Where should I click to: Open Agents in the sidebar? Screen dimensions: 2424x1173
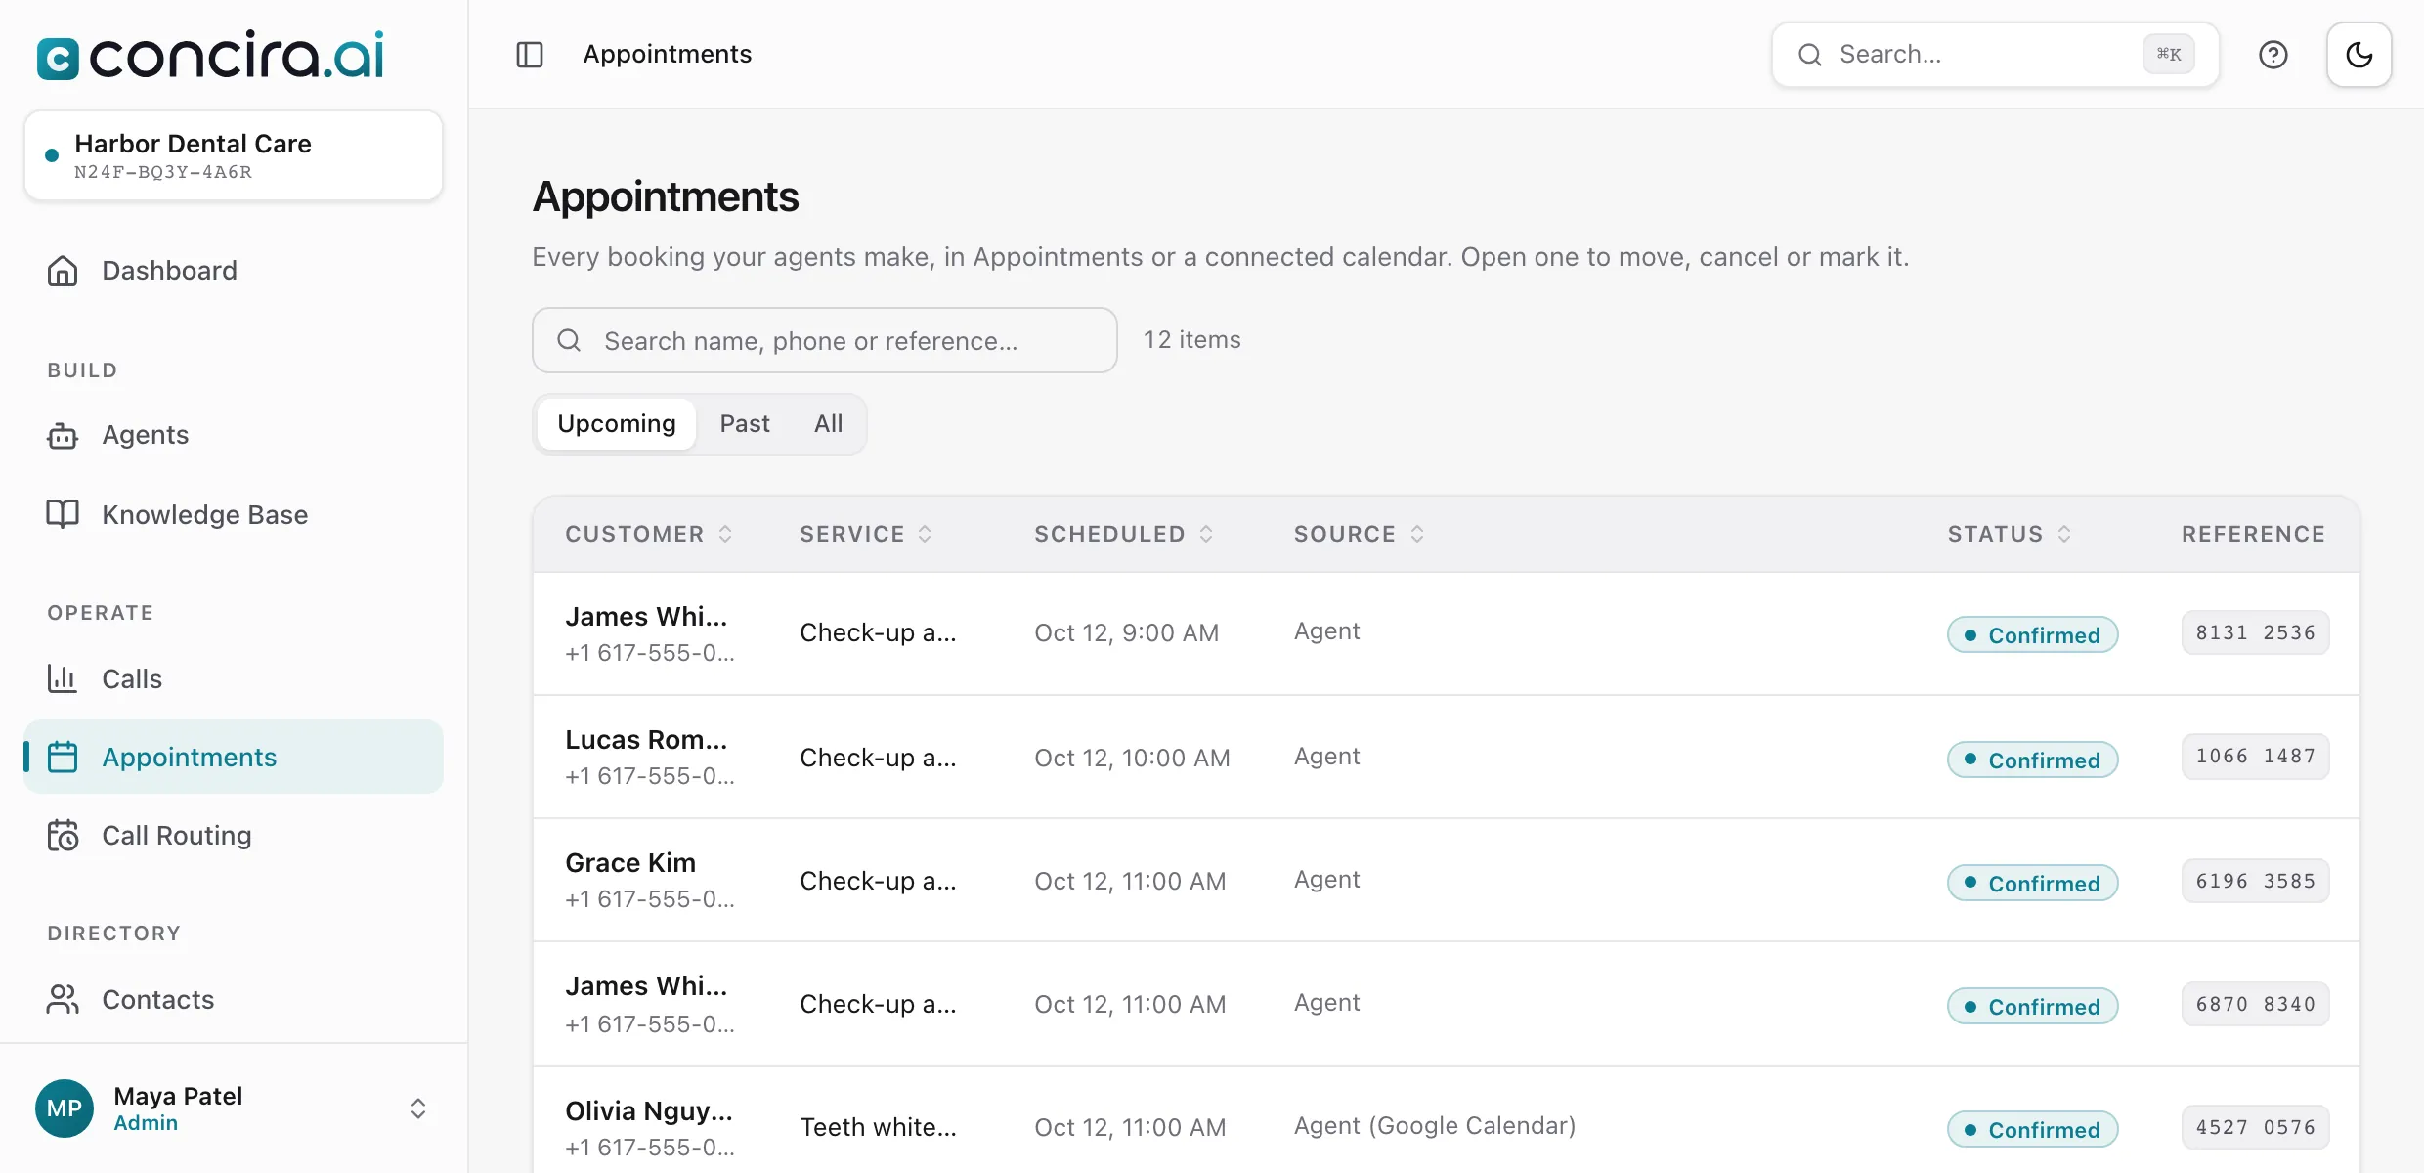pyautogui.click(x=234, y=435)
